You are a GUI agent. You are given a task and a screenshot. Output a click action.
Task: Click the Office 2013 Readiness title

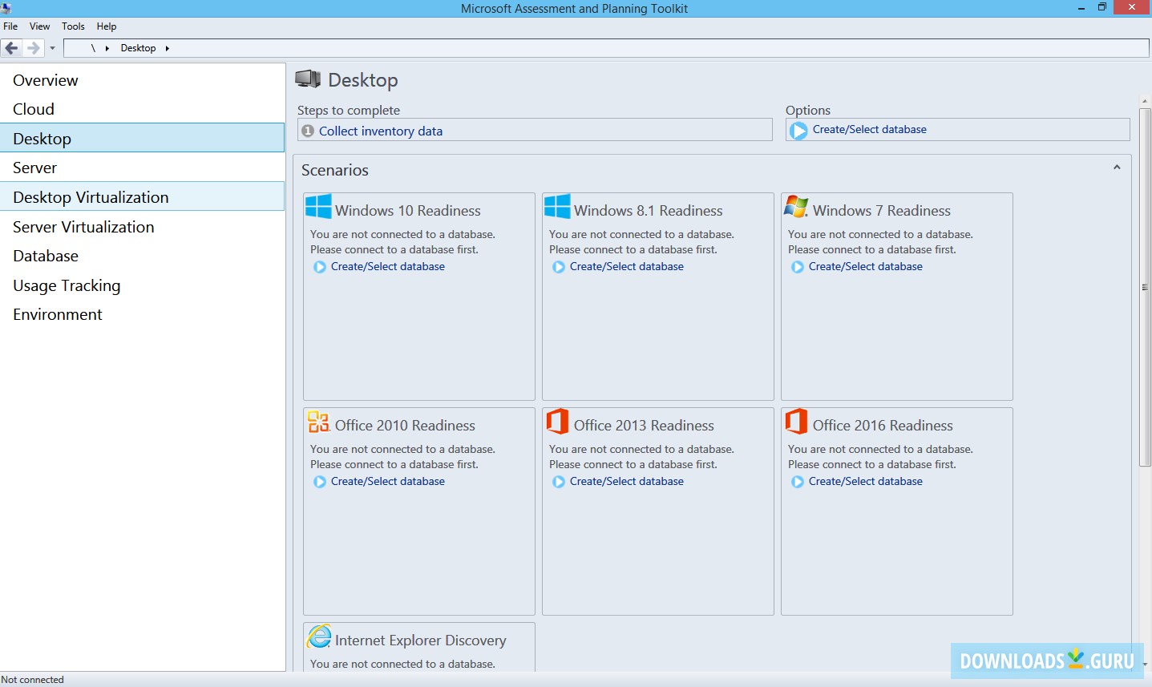pyautogui.click(x=644, y=426)
